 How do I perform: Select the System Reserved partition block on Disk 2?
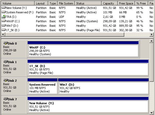[x=42, y=86]
